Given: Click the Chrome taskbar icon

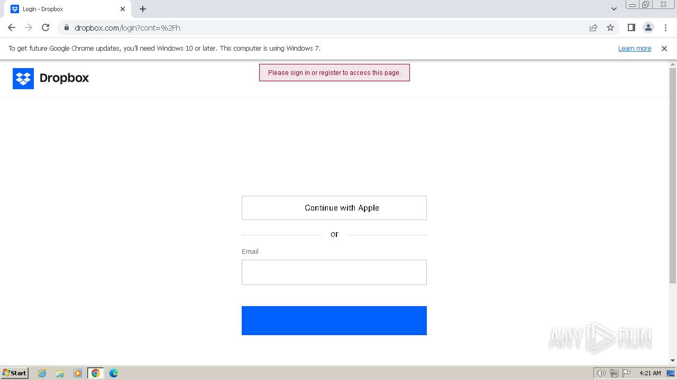Looking at the screenshot, I should pyautogui.click(x=96, y=373).
